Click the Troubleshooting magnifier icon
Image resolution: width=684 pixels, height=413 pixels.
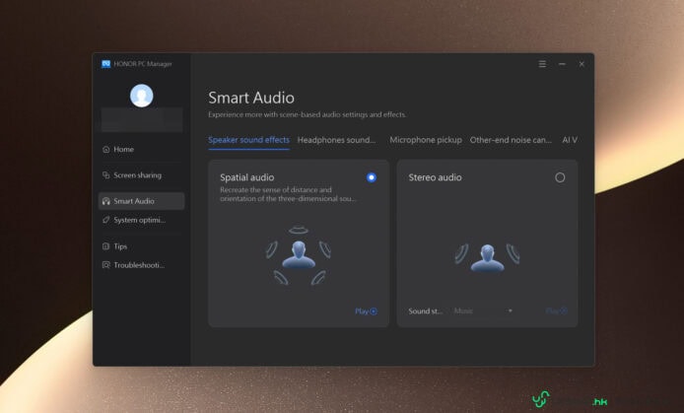(x=106, y=265)
